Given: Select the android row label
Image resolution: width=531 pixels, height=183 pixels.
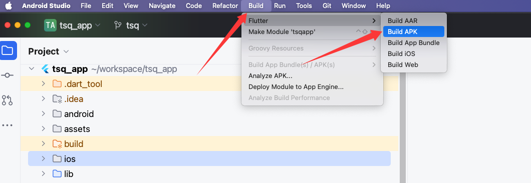Looking at the screenshot, I should [x=79, y=114].
